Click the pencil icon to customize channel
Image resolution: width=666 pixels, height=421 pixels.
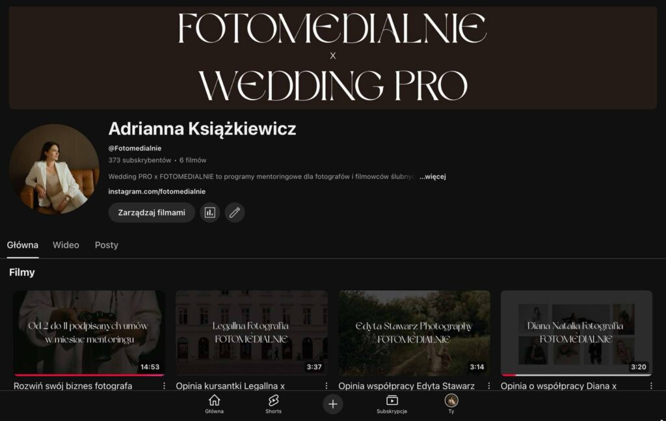234,212
